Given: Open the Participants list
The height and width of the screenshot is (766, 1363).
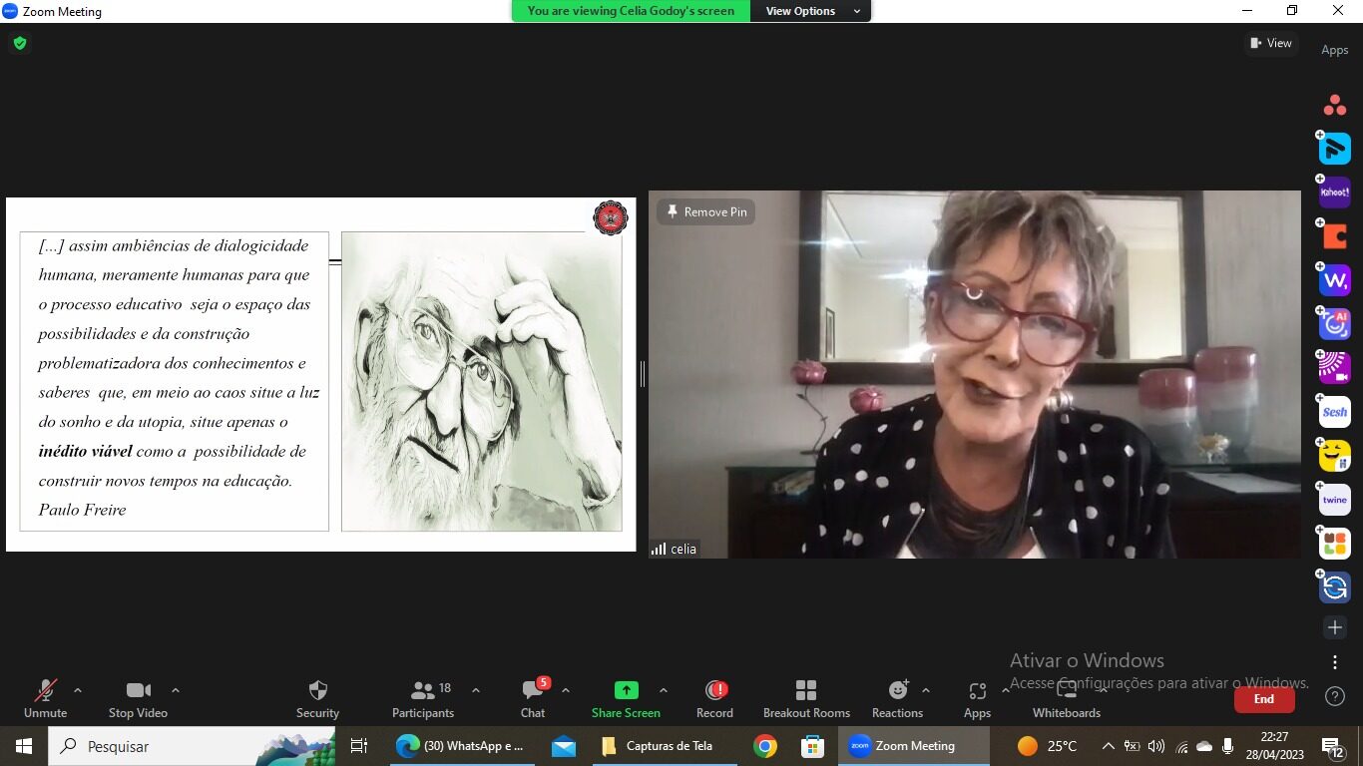Looking at the screenshot, I should point(423,698).
